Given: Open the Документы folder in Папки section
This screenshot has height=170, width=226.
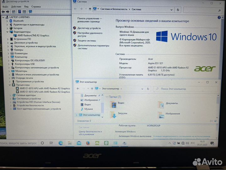Looking at the screenshot, I should [x=168, y=105].
